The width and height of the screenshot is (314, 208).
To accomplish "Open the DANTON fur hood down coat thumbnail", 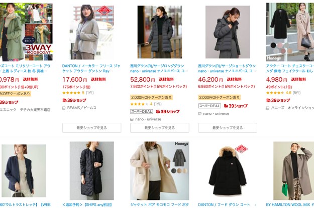I will (228, 171).
